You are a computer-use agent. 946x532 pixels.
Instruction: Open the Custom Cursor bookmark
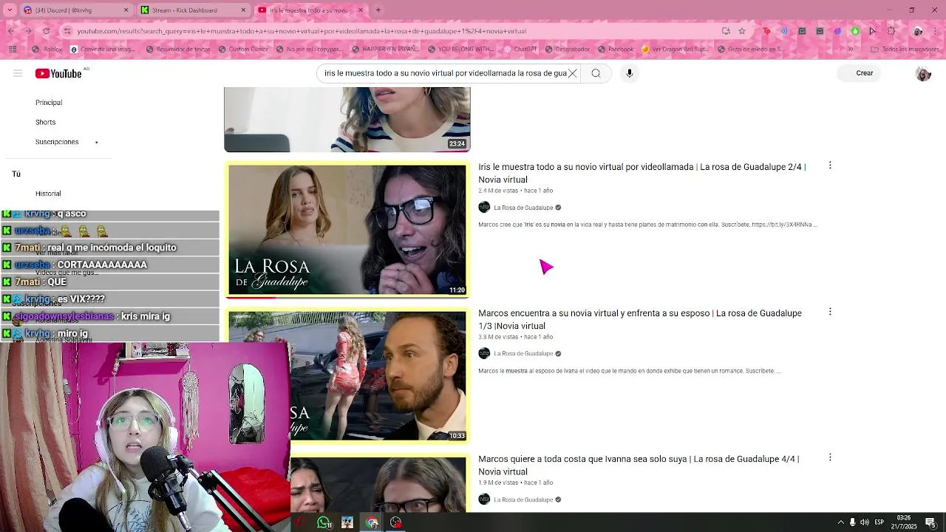242,50
